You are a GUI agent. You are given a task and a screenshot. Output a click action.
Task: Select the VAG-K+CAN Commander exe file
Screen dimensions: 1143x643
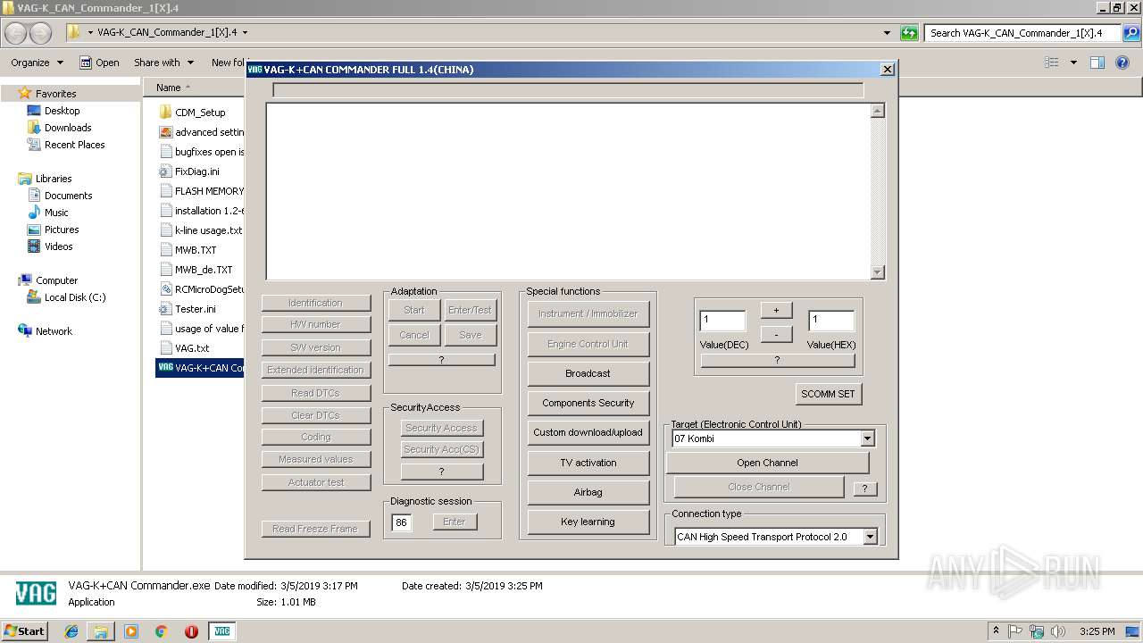(x=201, y=368)
